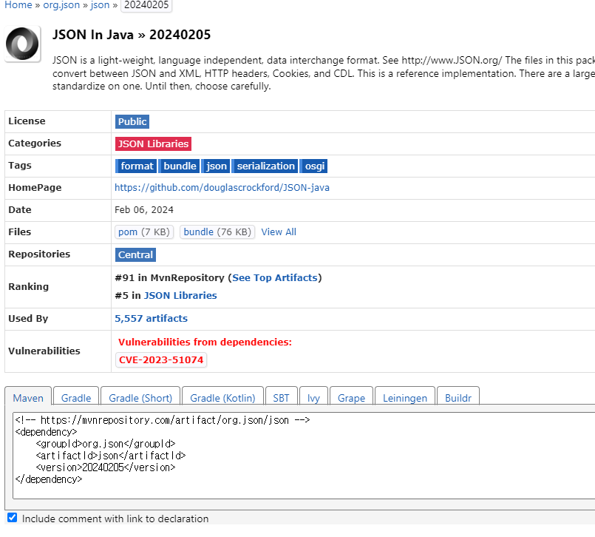Select the json tag

[x=216, y=166]
